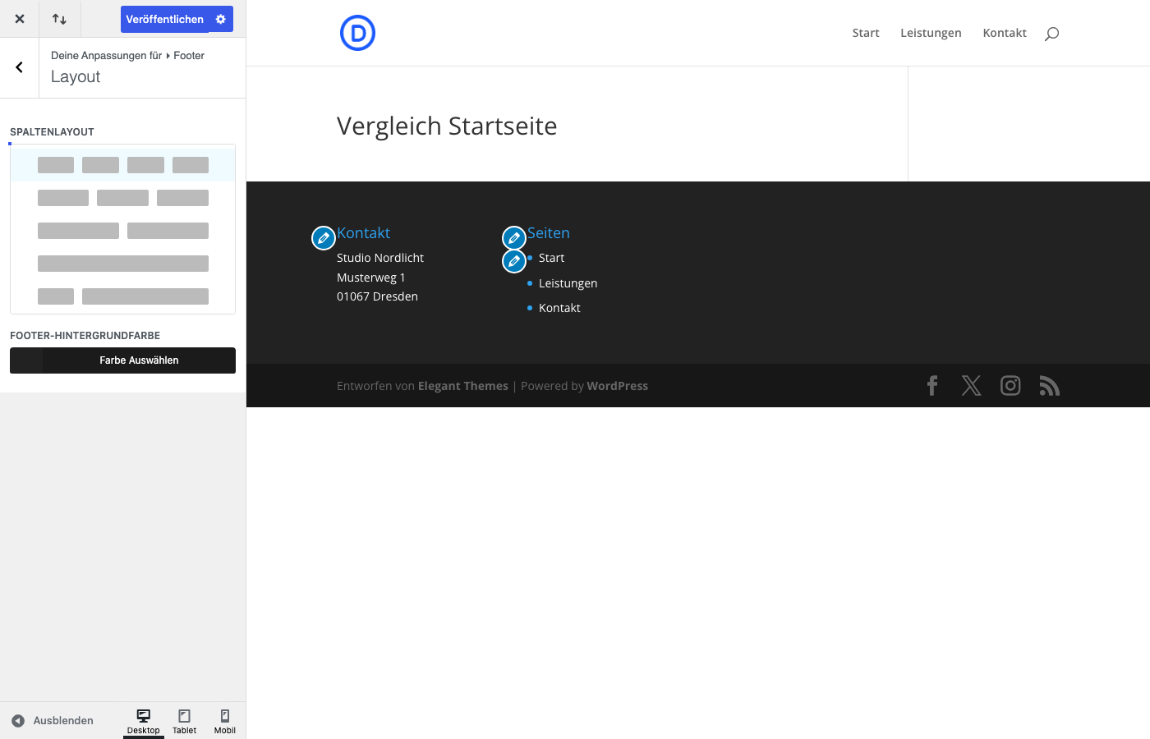Go back with the left chevron
This screenshot has height=739, width=1150.
[19, 67]
